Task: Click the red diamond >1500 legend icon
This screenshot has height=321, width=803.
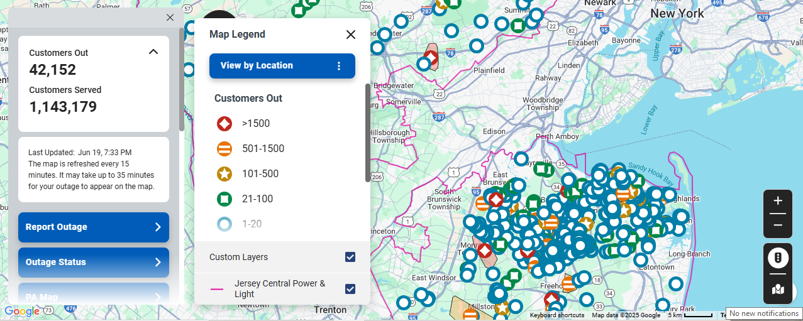Action: [x=224, y=124]
